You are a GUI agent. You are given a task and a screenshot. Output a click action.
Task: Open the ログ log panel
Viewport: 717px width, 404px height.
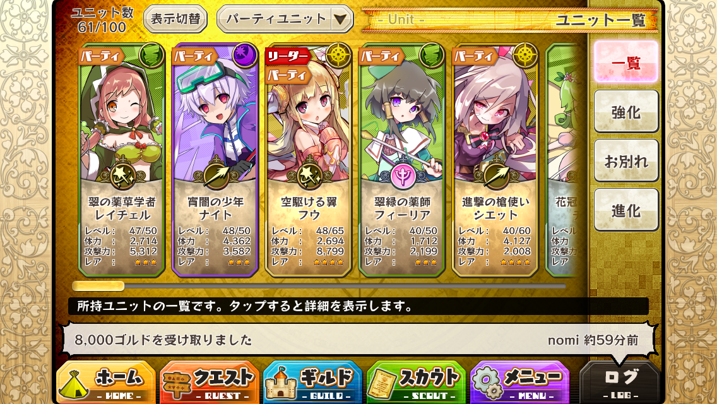pyautogui.click(x=620, y=383)
